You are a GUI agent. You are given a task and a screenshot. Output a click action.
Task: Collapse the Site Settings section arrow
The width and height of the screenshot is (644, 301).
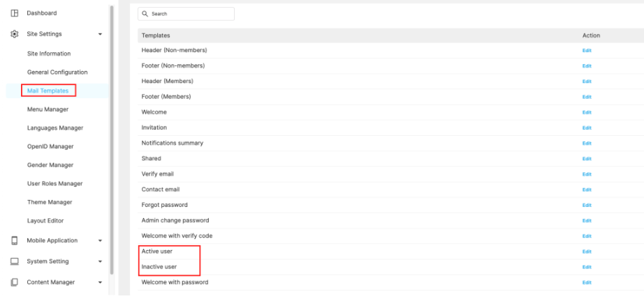(100, 34)
